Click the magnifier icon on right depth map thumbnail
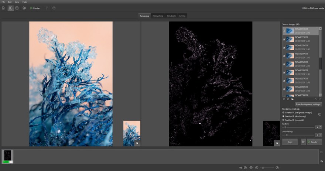325x171 pixels. pyautogui.click(x=277, y=143)
